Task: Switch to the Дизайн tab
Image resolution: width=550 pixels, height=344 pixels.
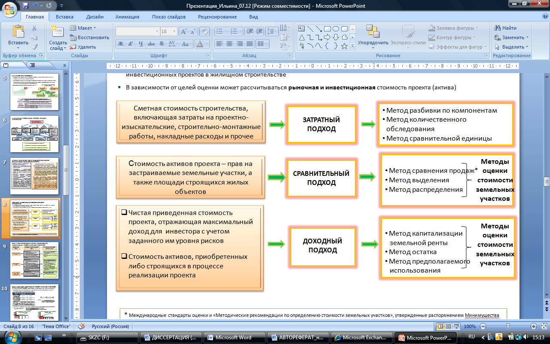Action: pos(95,17)
